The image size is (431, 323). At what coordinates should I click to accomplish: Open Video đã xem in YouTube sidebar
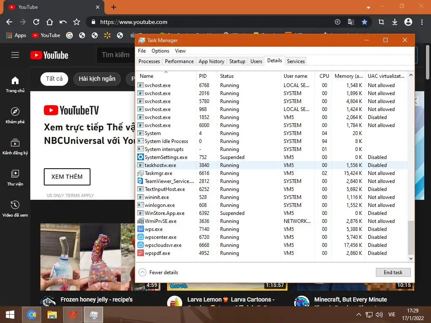pos(15,209)
